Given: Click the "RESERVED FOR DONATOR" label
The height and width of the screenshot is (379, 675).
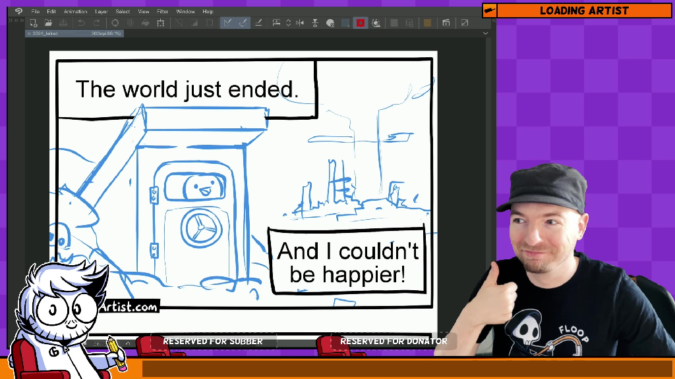Looking at the screenshot, I should (394, 341).
